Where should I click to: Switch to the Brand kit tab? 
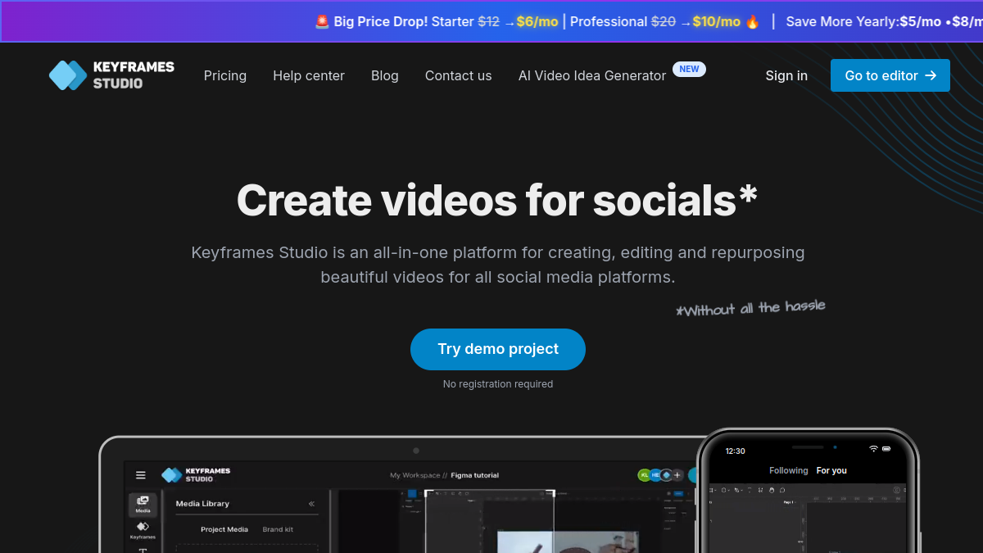(x=278, y=529)
